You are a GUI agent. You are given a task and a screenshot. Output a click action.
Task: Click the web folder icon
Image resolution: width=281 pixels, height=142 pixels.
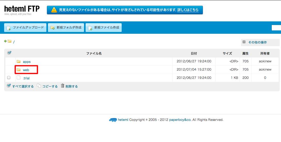pyautogui.click(x=19, y=70)
